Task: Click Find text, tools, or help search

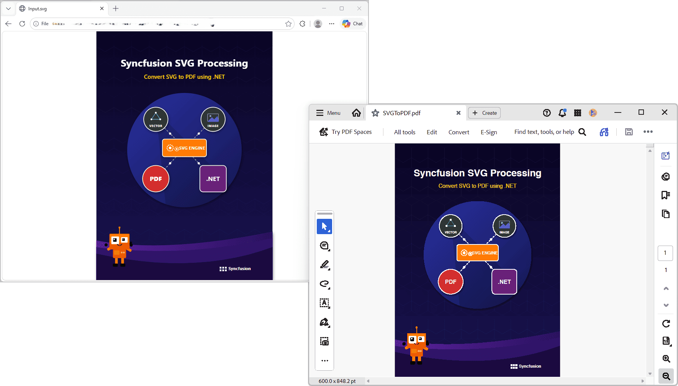Action: (x=550, y=132)
